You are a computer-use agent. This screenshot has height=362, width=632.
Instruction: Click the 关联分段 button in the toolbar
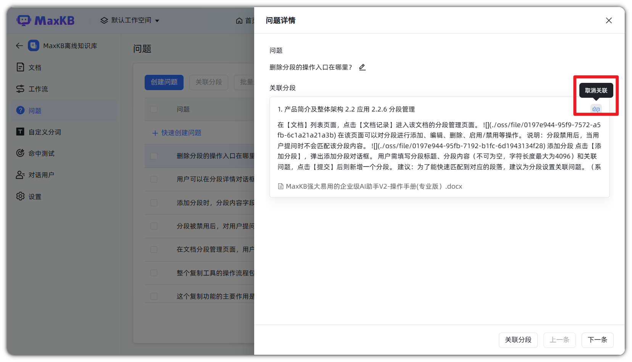209,82
